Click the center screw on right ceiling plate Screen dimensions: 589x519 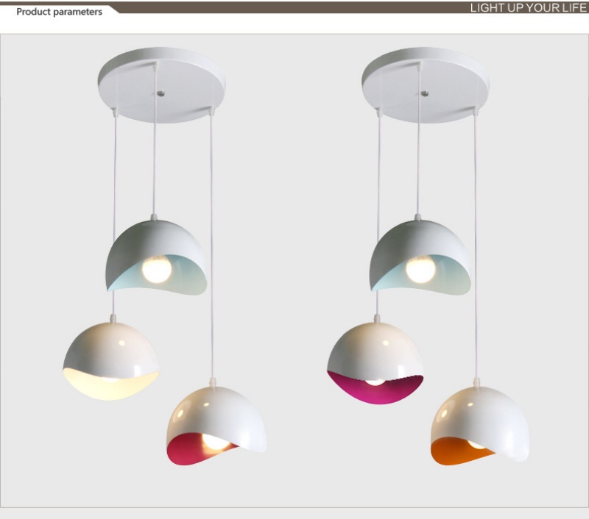point(424,94)
